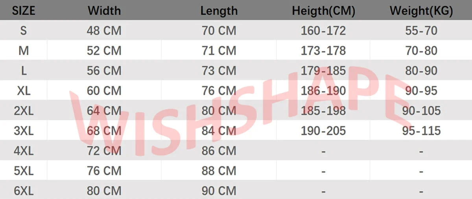Select the XL size row label
Viewport: 472px width, 199px height.
point(24,91)
